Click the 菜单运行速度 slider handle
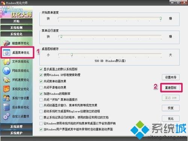188x141 pixels. point(61,36)
